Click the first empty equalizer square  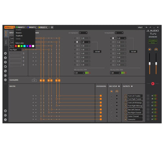coord(33,80)
